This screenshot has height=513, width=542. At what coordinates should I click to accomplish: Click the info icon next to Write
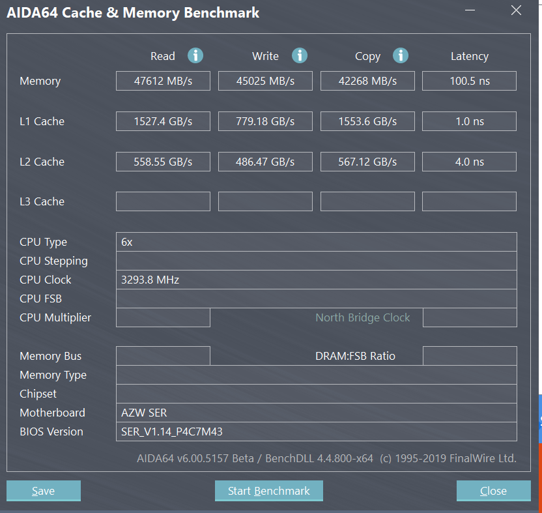pos(299,55)
